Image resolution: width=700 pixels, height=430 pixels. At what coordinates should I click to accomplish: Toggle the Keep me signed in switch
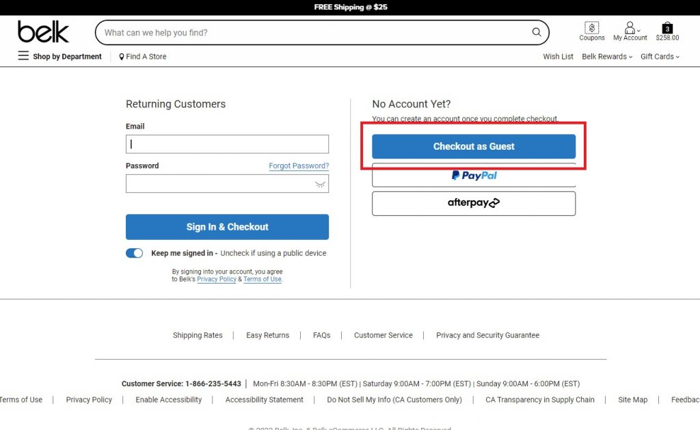[x=135, y=253]
